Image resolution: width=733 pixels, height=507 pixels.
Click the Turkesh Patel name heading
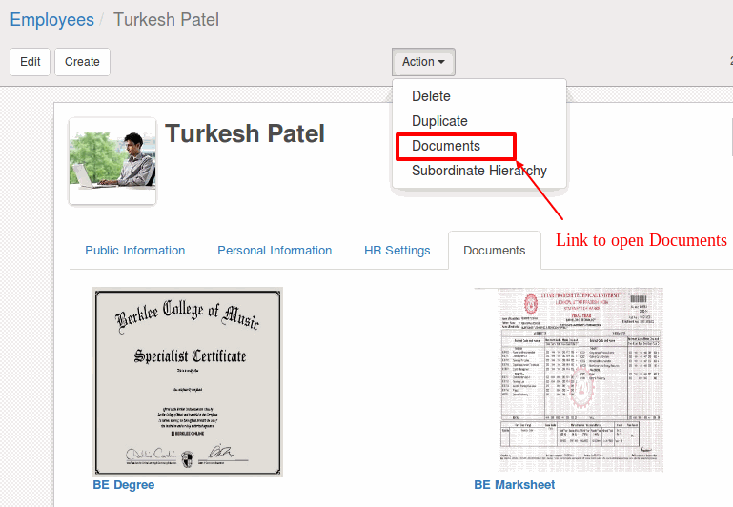245,133
